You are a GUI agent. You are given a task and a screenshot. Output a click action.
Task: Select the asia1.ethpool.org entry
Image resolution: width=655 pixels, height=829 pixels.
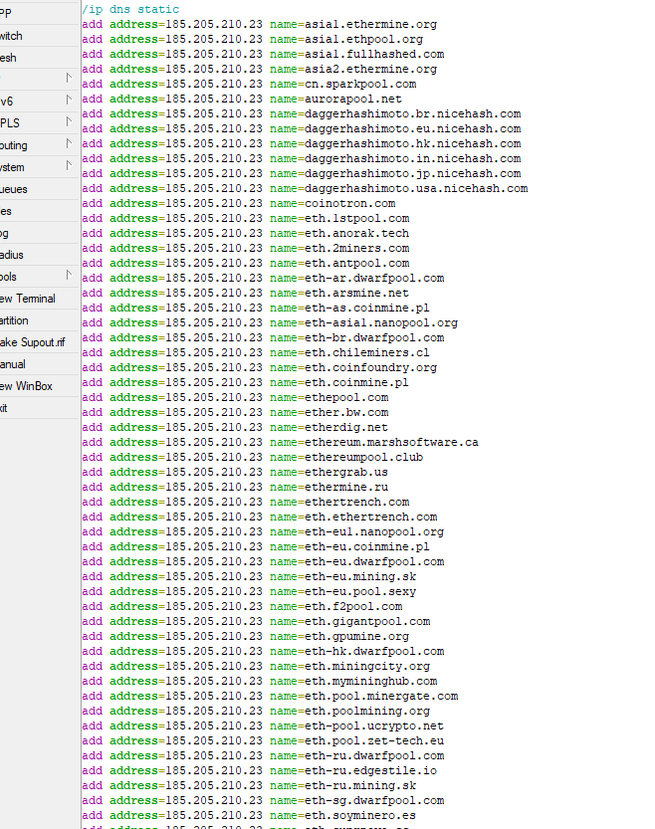[253, 39]
